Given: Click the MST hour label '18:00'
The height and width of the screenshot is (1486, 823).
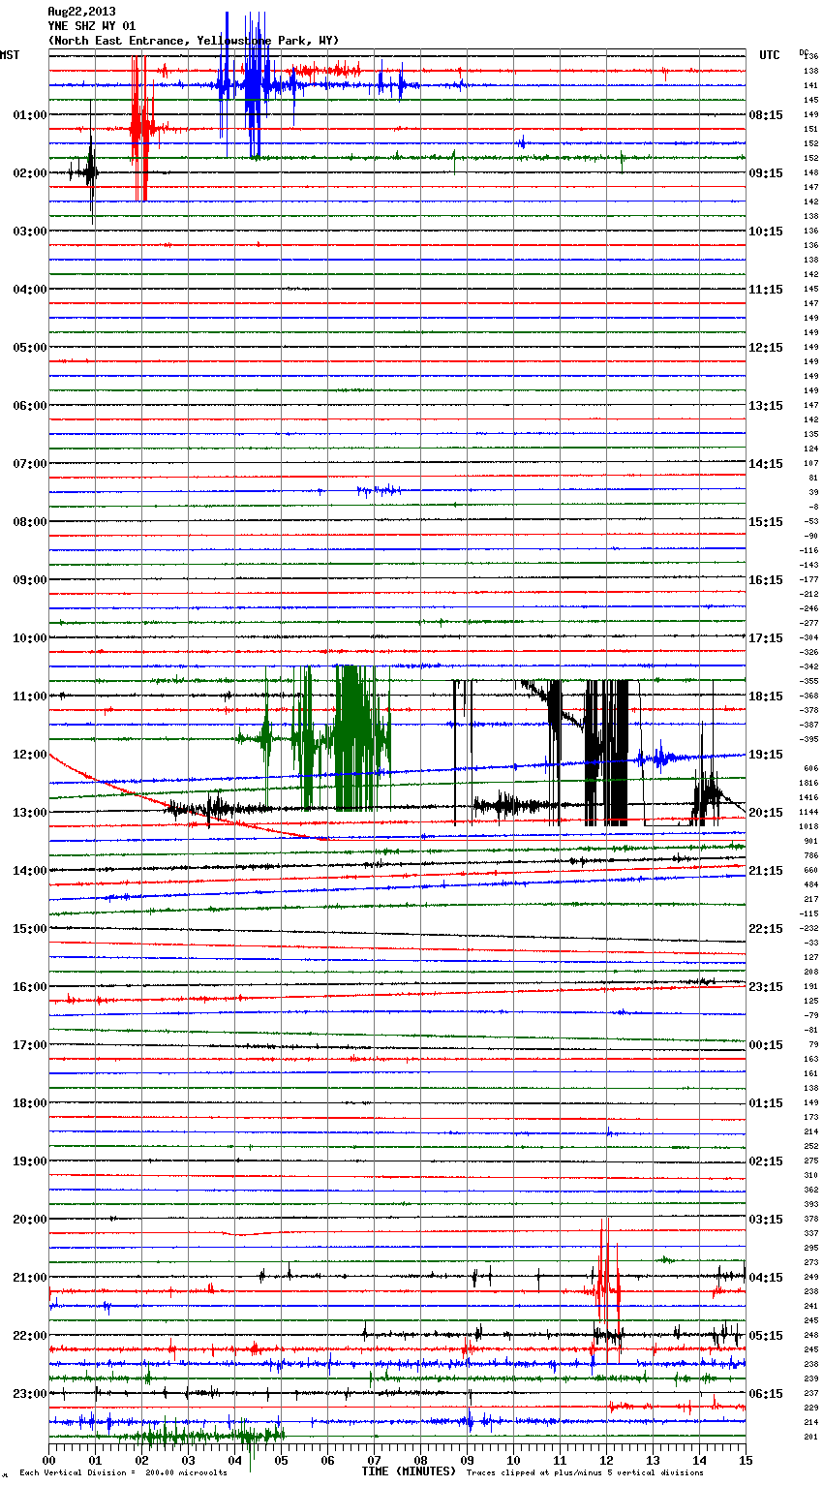Looking at the screenshot, I should click(x=30, y=1103).
